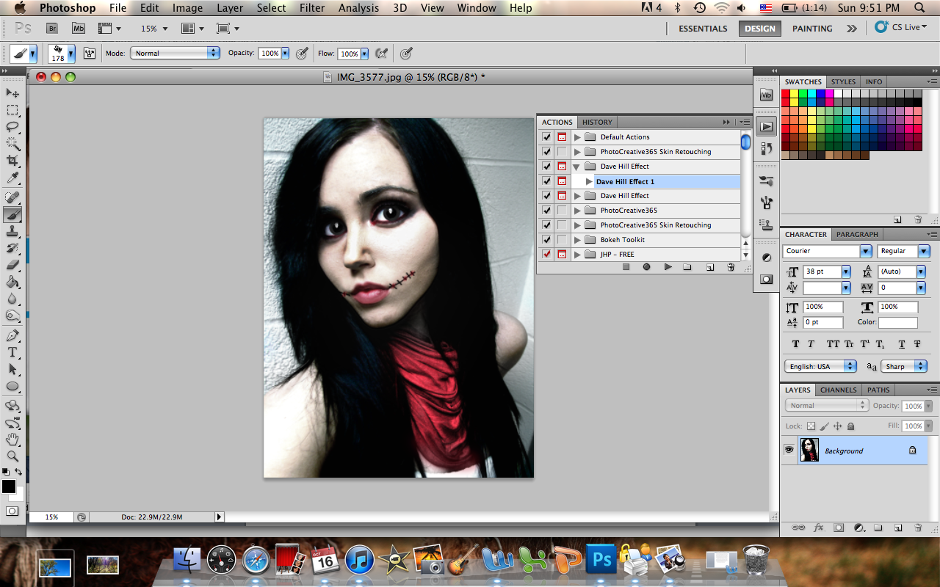Select the Crop tool

(x=12, y=161)
